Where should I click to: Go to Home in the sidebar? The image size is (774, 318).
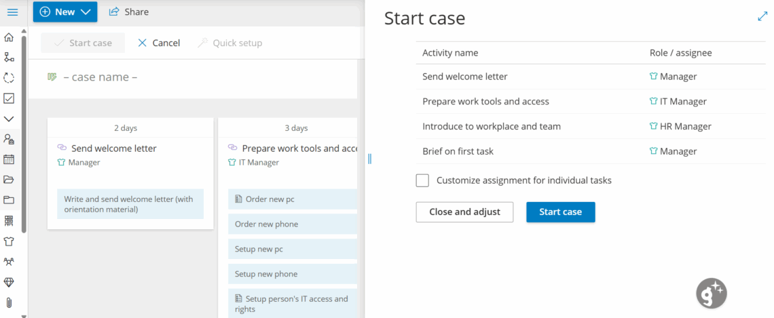[x=9, y=37]
